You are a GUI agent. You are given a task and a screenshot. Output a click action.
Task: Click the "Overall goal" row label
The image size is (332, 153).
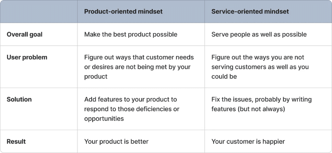pos(25,34)
